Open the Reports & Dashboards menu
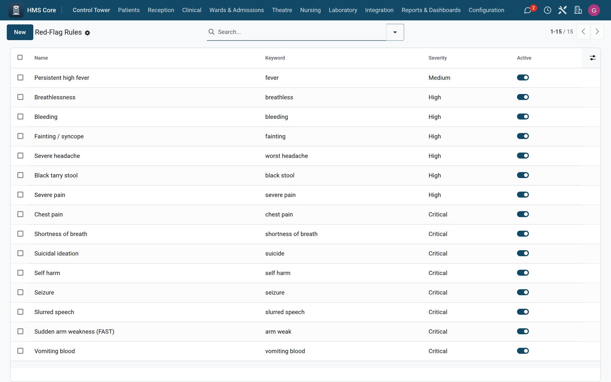This screenshot has width=611, height=382. pyautogui.click(x=431, y=10)
